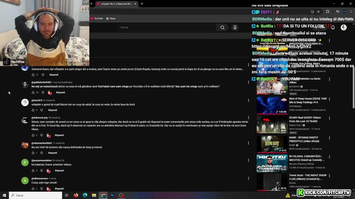Viewport: 355px width, 199px height.
Task: Open Chrome extensions puzzle icon
Action: coord(328,12)
